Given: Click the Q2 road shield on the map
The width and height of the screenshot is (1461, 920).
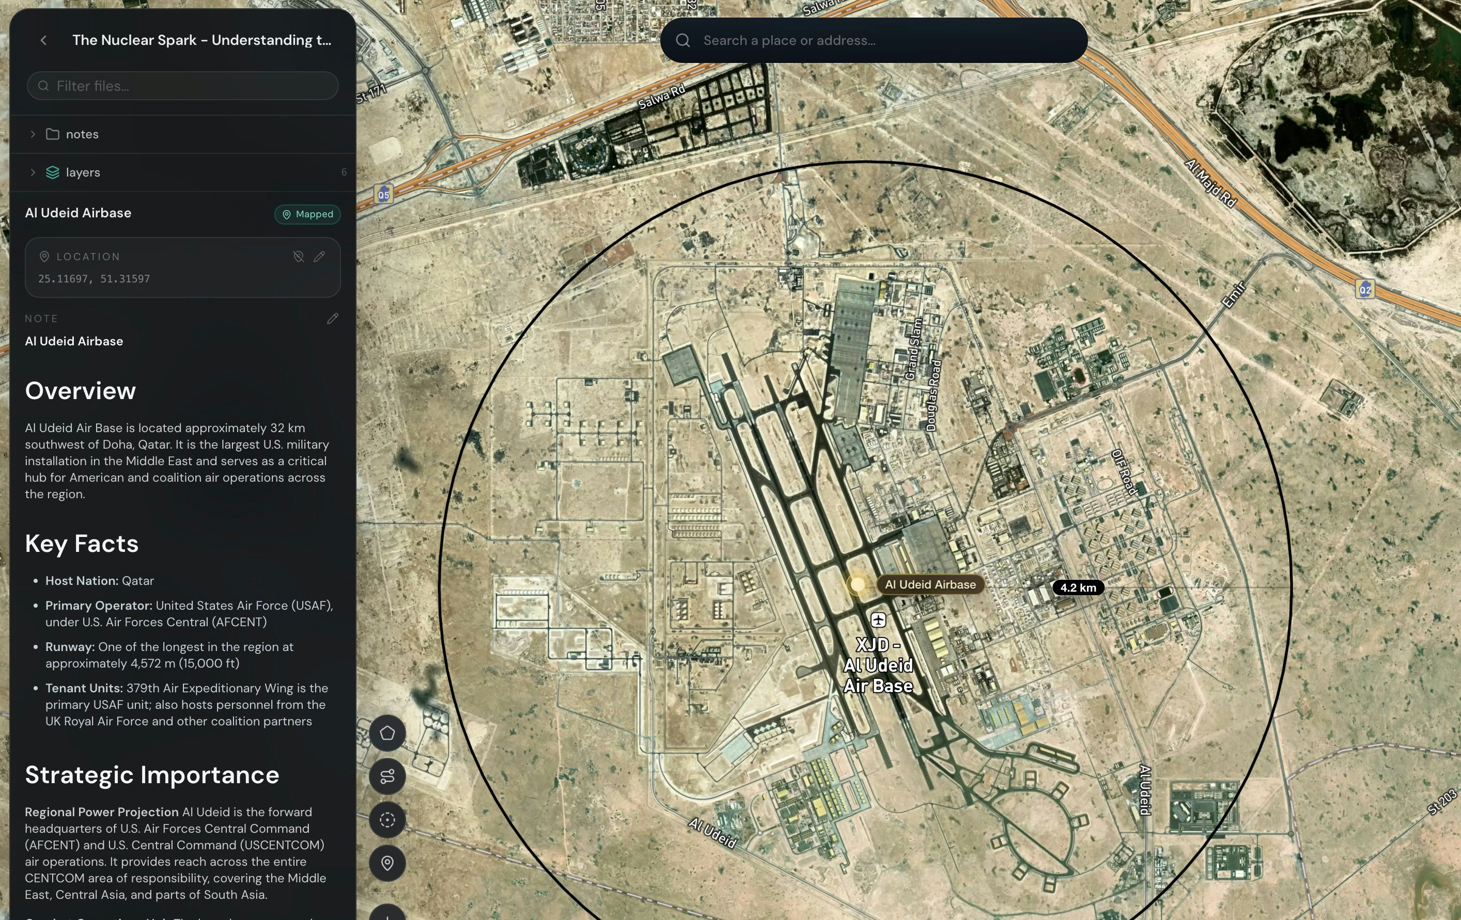Looking at the screenshot, I should [1364, 289].
